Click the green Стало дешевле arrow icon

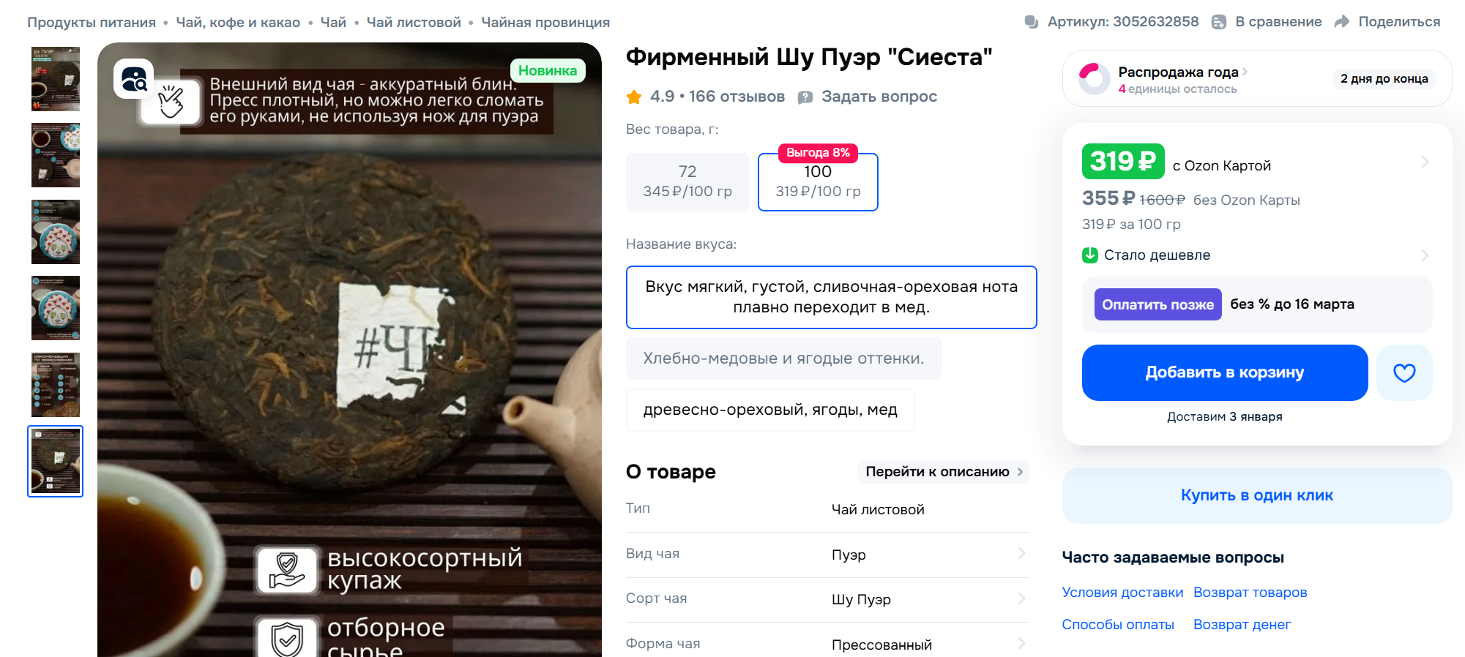tap(1089, 255)
